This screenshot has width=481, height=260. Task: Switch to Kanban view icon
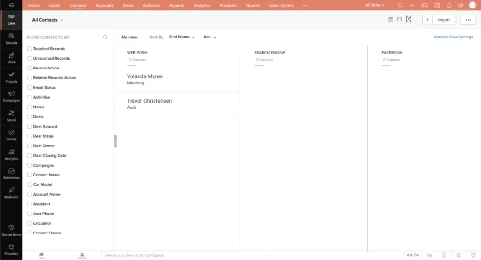(399, 19)
